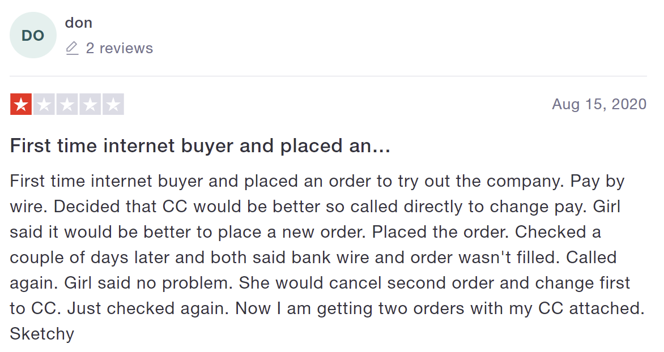Select the fifth gray rating star

pyautogui.click(x=113, y=104)
